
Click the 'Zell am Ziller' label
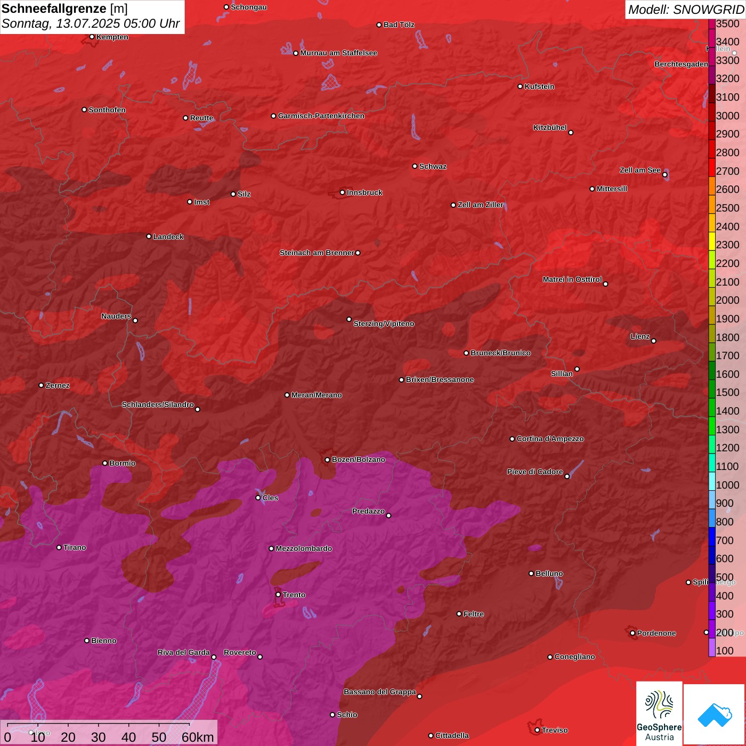pos(480,205)
